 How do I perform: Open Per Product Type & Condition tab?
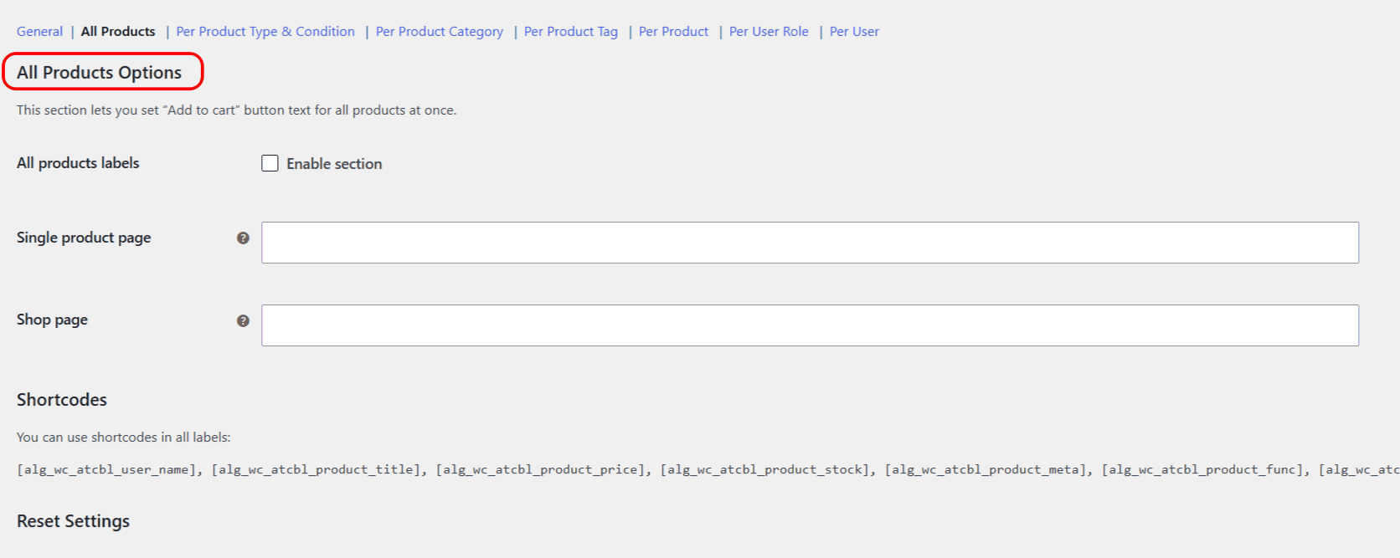click(x=265, y=32)
